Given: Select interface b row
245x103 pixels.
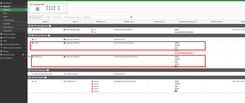Looking at the screenshot, I should point(136,39).
